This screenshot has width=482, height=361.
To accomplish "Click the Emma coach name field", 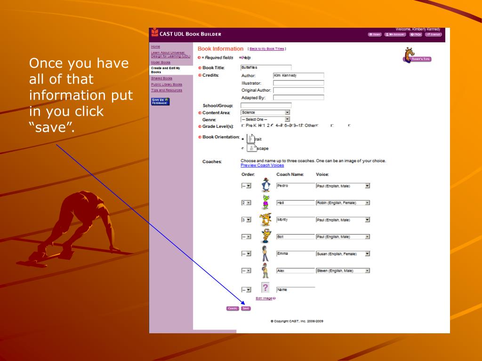I will (296, 253).
